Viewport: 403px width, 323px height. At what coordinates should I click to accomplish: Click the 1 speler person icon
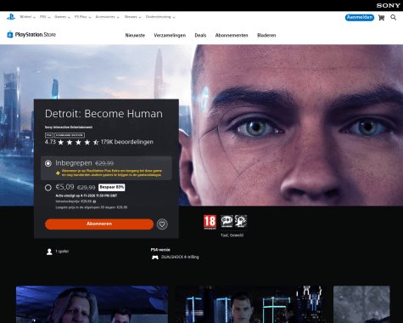[49, 252]
